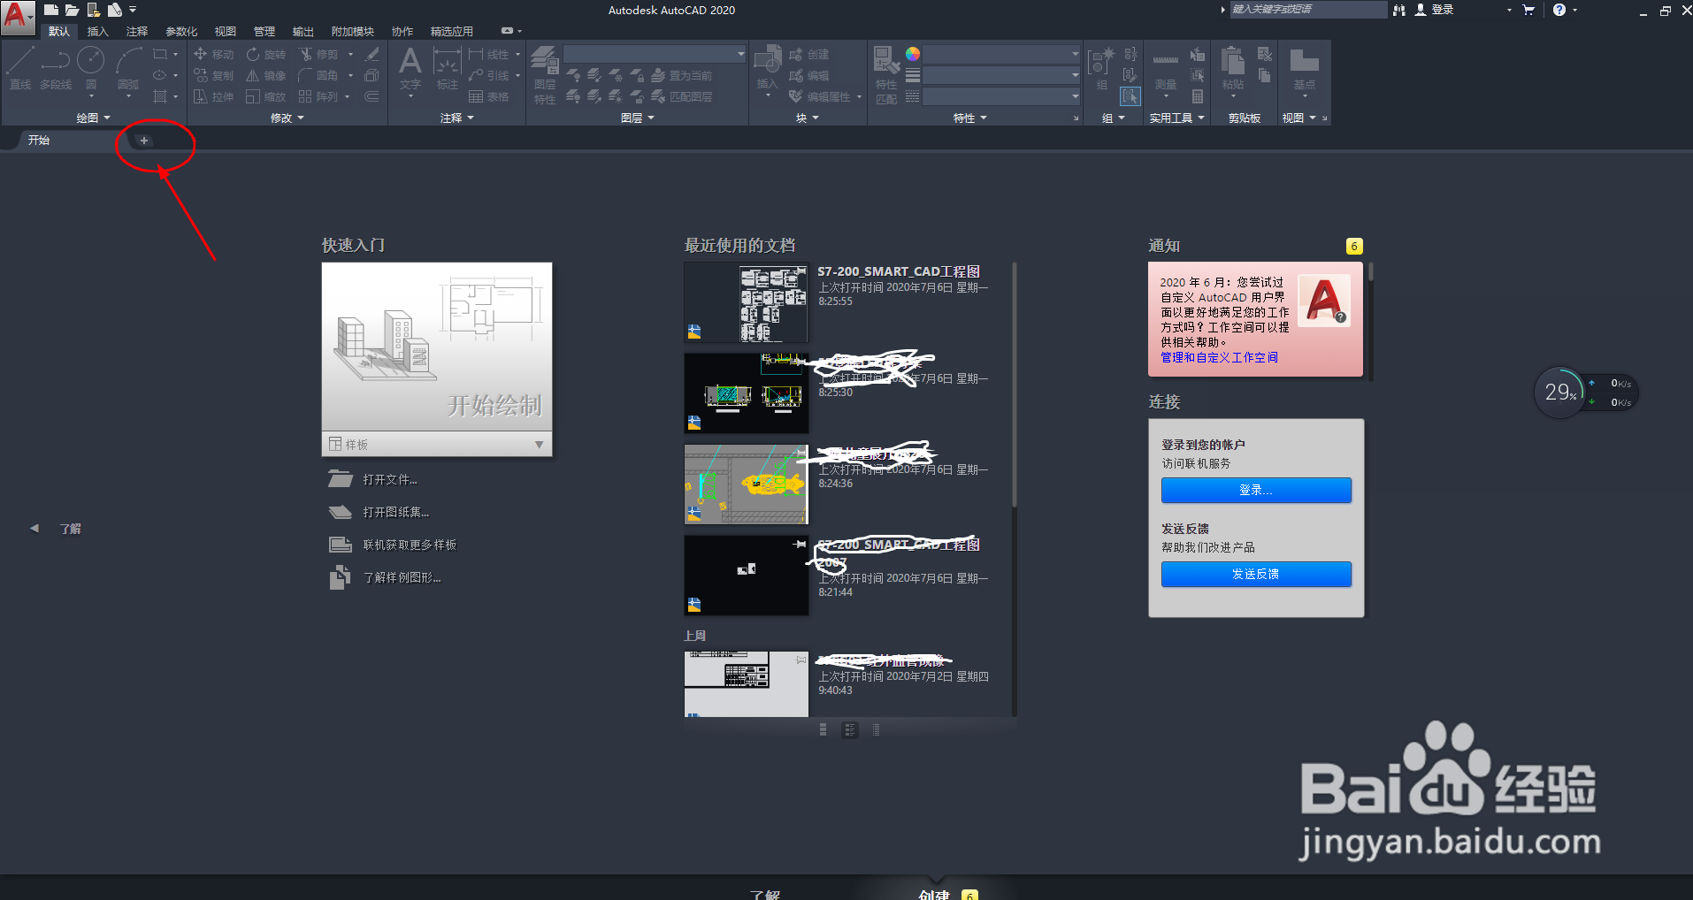This screenshot has width=1693, height=900.
Task: Open the calculator icon in 实用工具 panel
Action: click(1198, 96)
